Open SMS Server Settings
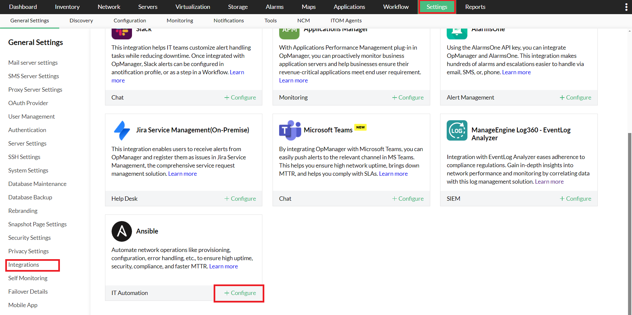 pyautogui.click(x=34, y=76)
